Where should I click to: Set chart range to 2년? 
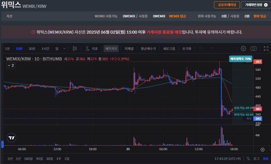click(10, 159)
